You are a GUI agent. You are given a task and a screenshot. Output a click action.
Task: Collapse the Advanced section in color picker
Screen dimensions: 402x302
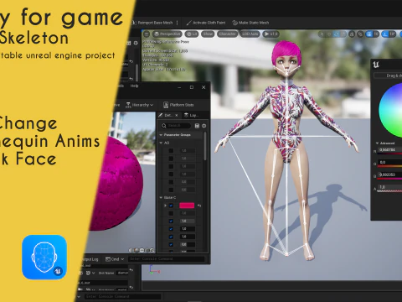coord(378,143)
